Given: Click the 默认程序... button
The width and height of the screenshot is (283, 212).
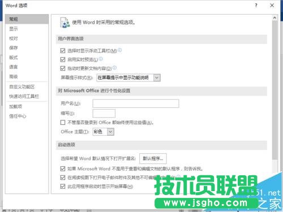Looking at the screenshot, I should (153, 158).
